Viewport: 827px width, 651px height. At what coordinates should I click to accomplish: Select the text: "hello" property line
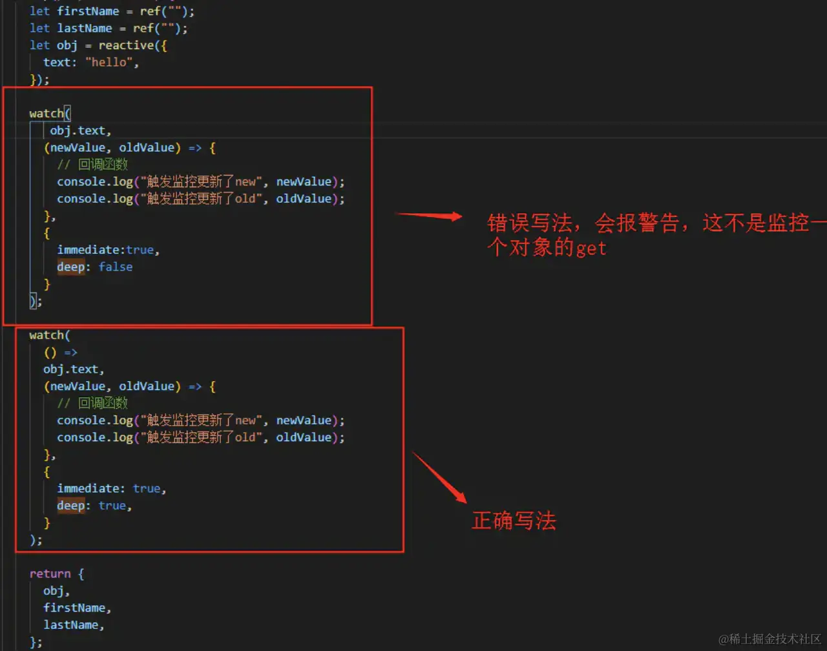(91, 62)
